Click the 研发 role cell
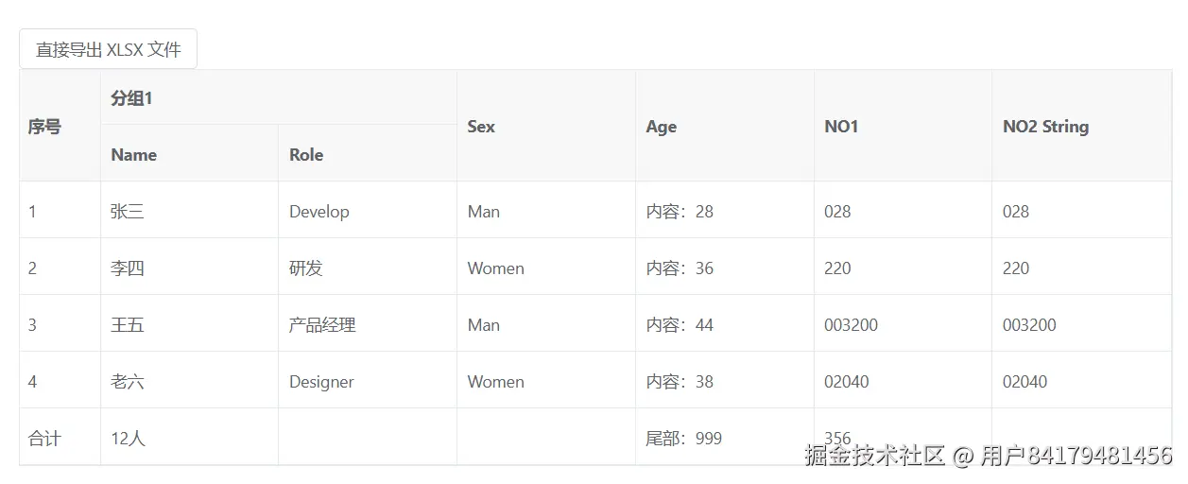 coord(306,268)
